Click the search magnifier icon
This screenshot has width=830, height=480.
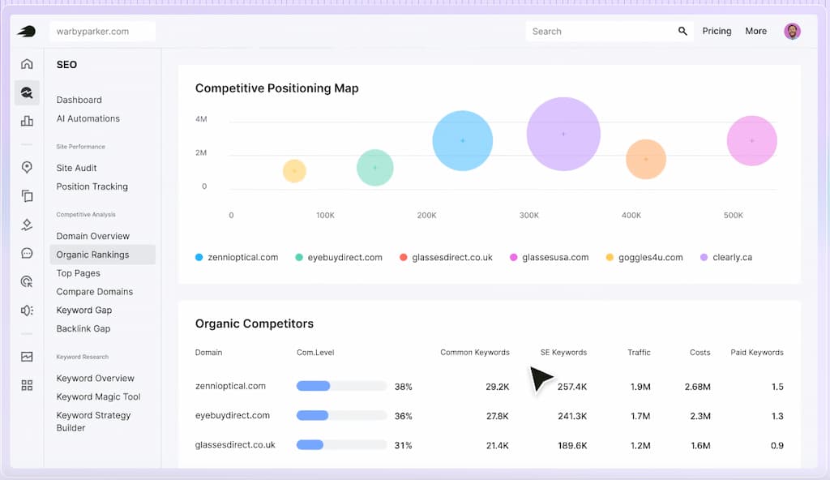682,32
